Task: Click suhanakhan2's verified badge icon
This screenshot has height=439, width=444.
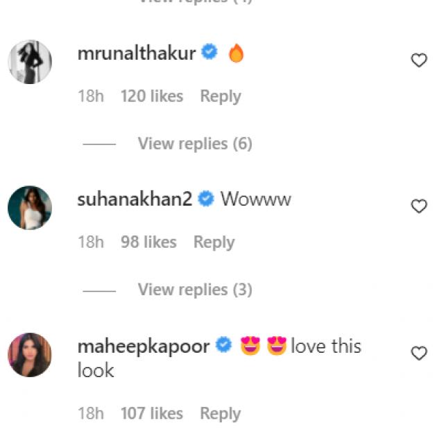Action: pos(205,199)
